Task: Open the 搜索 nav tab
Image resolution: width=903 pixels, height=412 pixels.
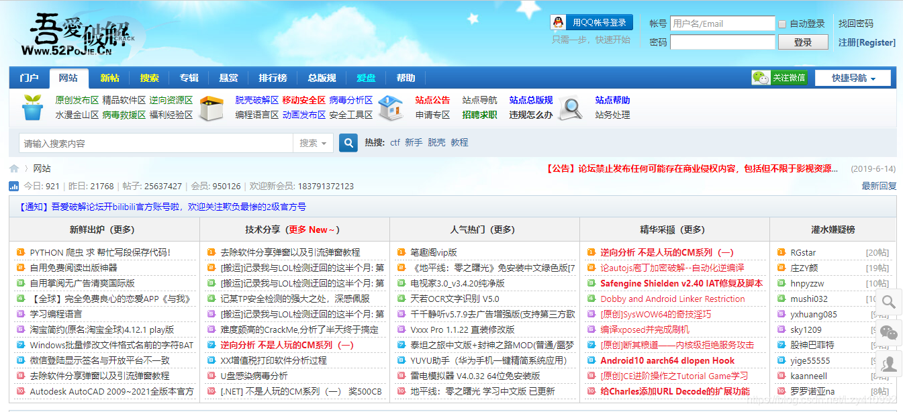Action: 150,78
